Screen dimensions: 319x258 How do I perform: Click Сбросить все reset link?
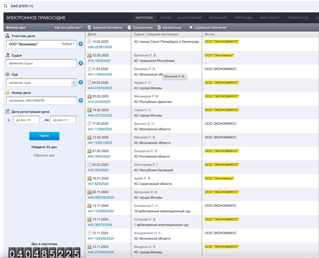[44, 155]
